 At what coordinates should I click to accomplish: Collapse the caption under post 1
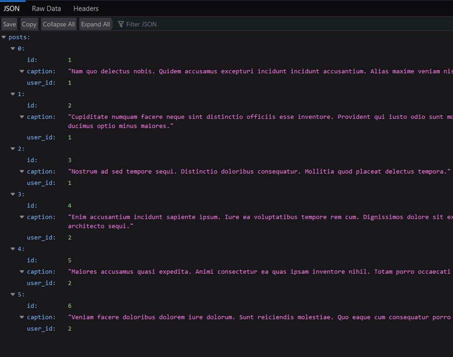tap(22, 117)
